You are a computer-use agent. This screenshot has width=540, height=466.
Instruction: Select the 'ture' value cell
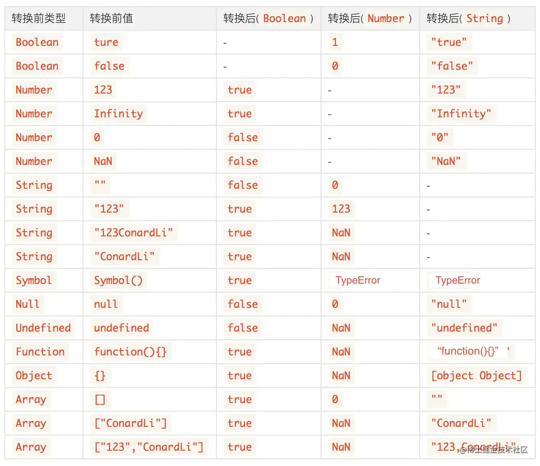pos(106,42)
